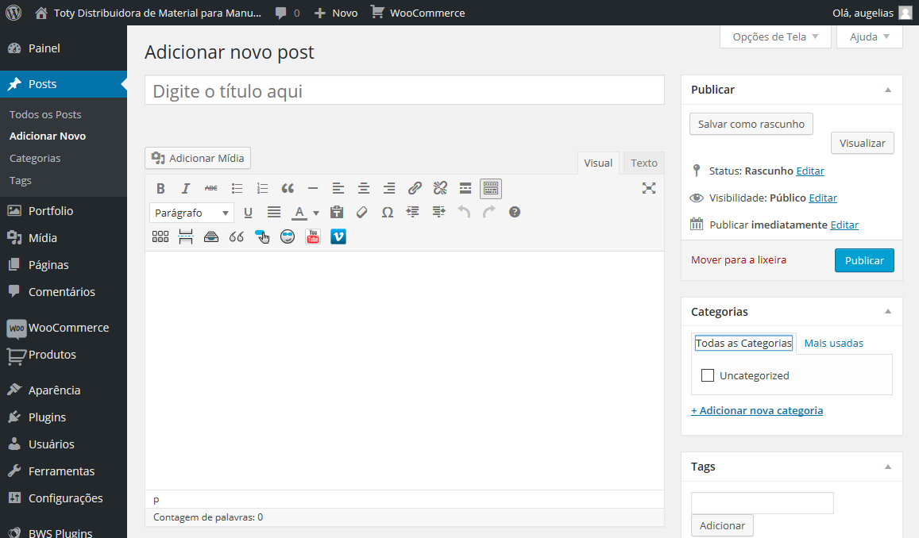Click the Adicionar nova categoria link
The width and height of the screenshot is (919, 538).
[757, 410]
